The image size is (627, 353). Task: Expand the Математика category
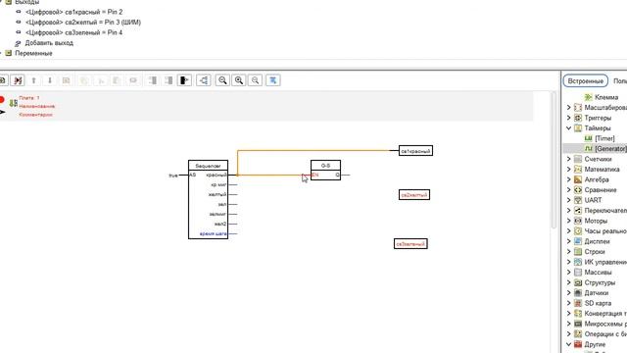point(568,170)
